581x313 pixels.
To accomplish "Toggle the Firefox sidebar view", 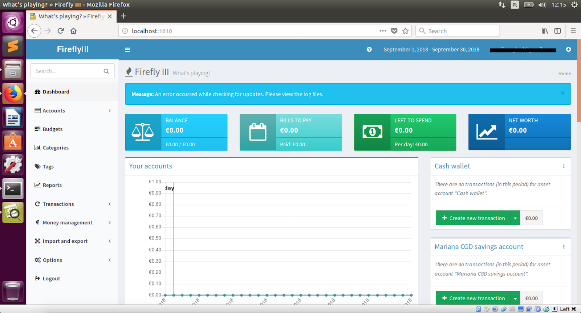I will pyautogui.click(x=558, y=31).
